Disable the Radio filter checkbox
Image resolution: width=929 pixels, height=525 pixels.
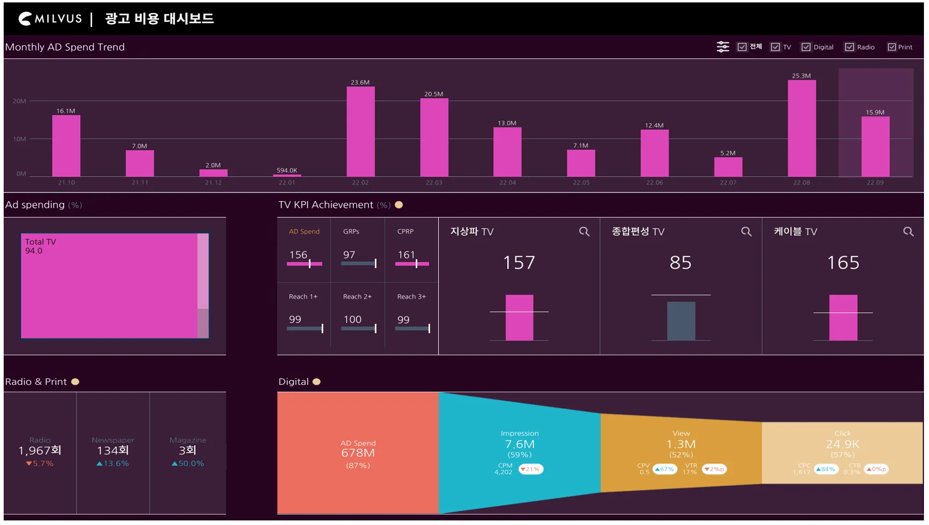[x=850, y=47]
